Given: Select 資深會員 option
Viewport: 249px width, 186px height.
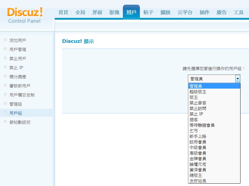Looking at the screenshot, I should pos(214,170).
